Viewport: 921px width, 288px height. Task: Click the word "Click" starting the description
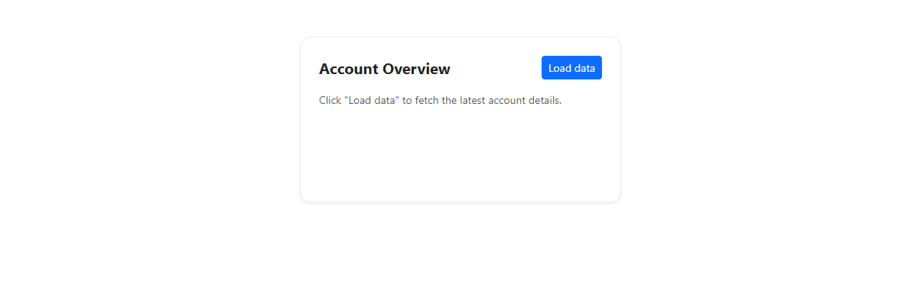[x=330, y=101]
